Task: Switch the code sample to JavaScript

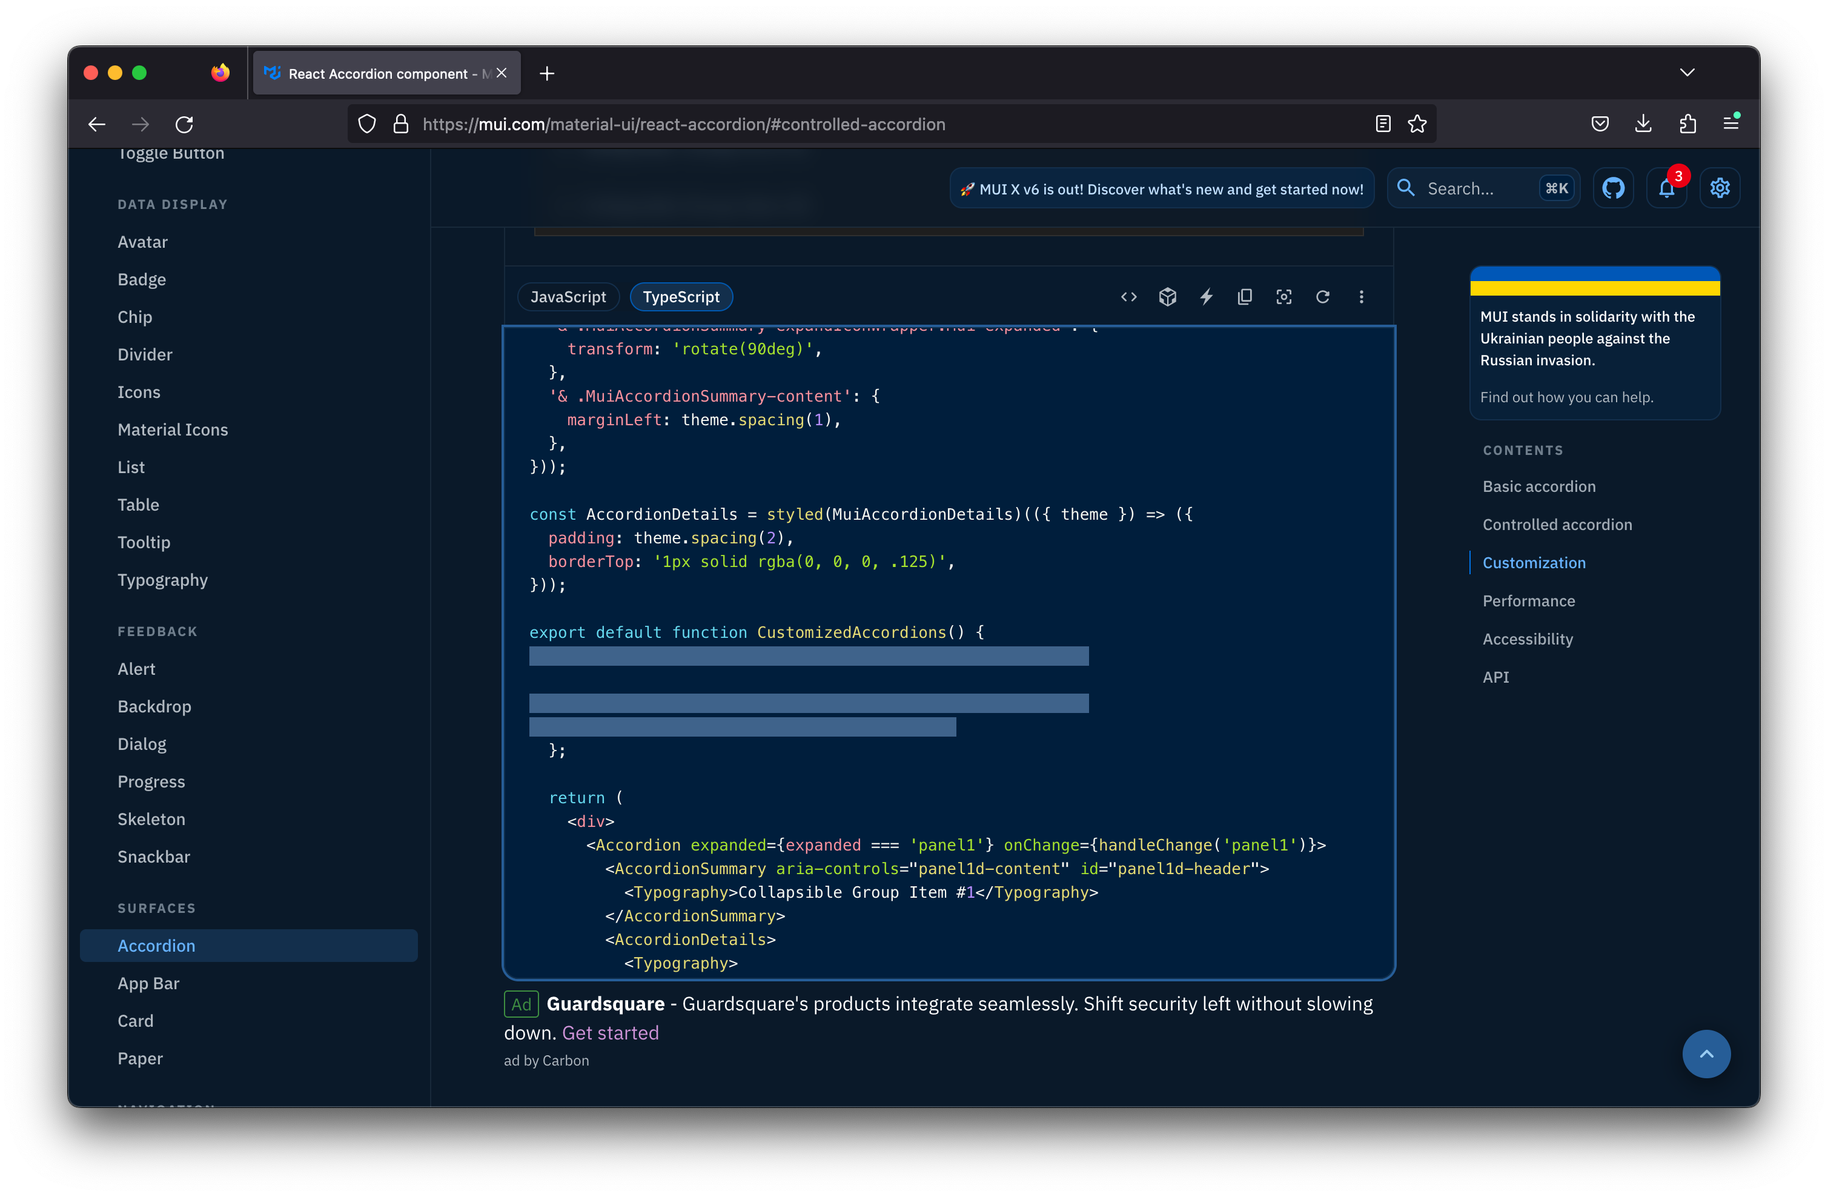Action: pyautogui.click(x=568, y=297)
